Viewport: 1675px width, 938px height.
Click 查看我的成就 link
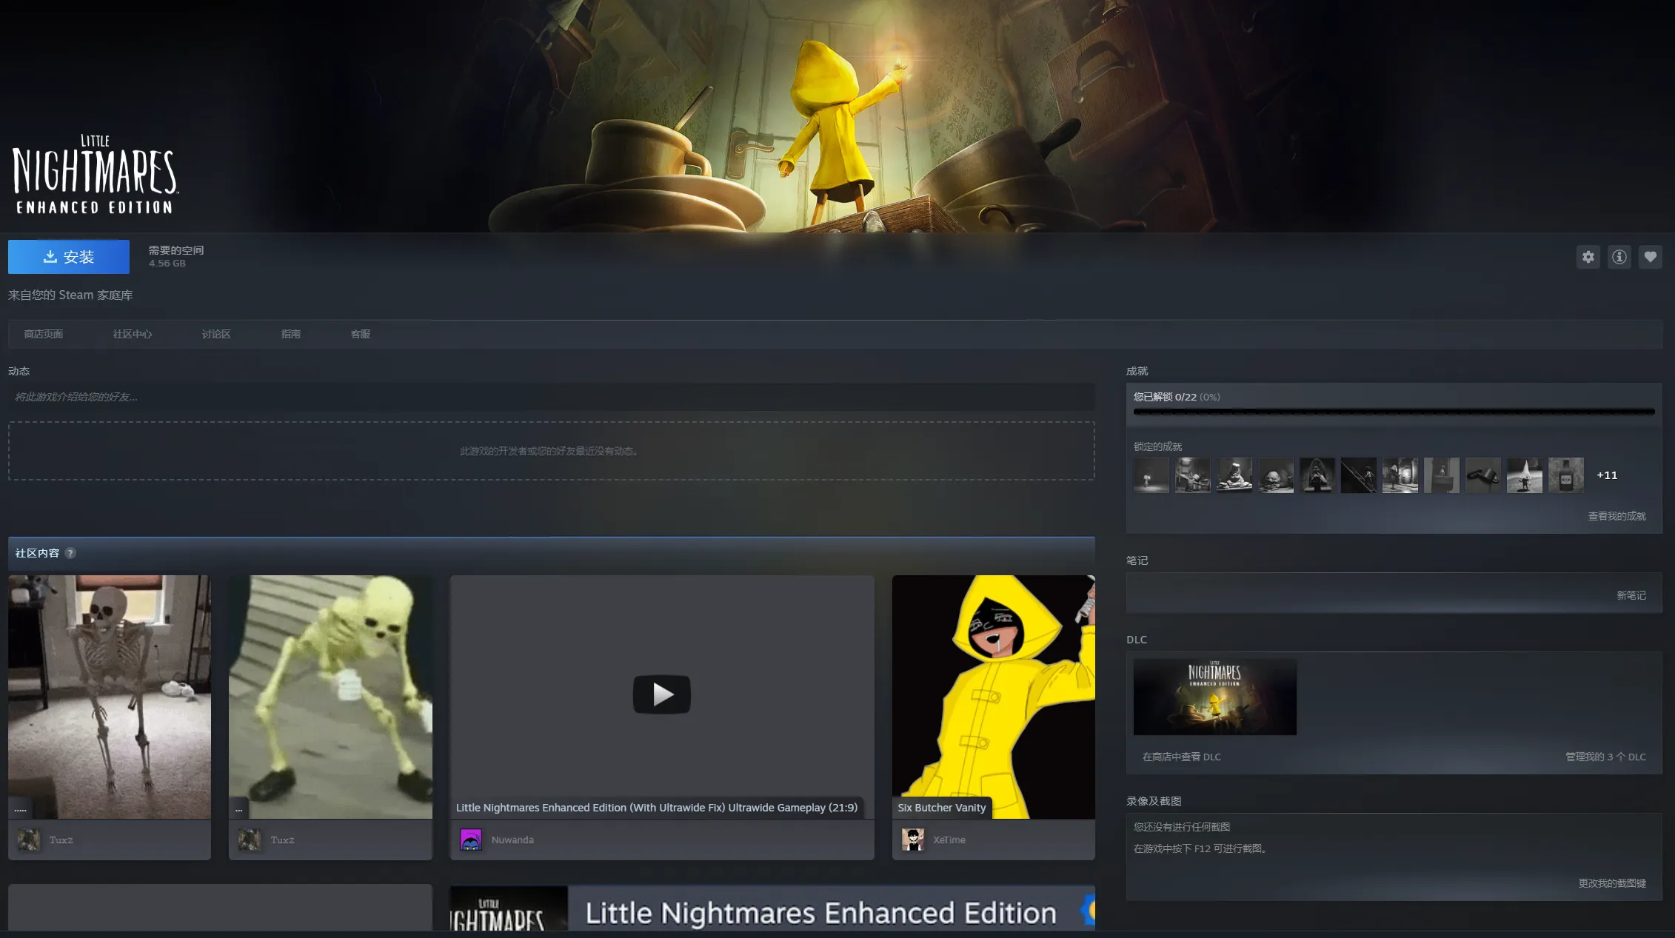pyautogui.click(x=1616, y=516)
